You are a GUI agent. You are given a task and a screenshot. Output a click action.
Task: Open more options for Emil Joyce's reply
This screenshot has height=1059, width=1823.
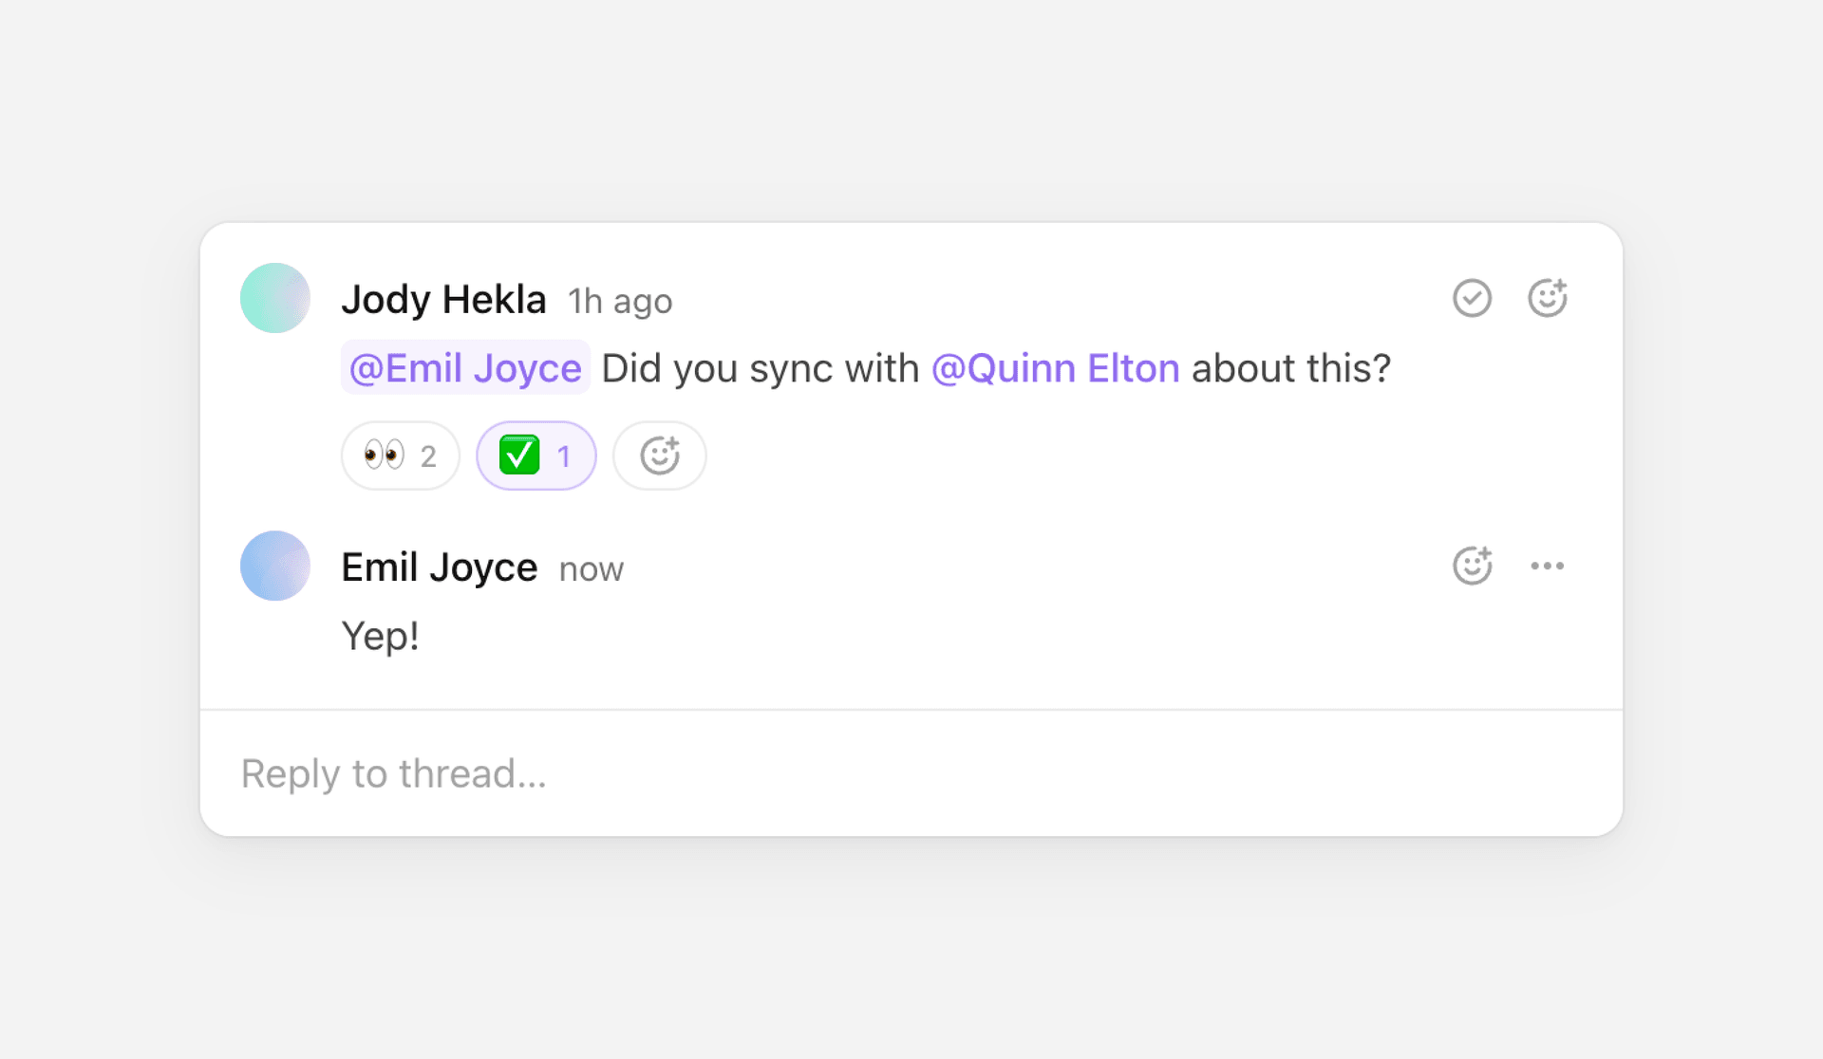[1547, 566]
